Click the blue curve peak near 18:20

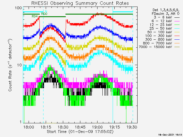click(51, 25)
